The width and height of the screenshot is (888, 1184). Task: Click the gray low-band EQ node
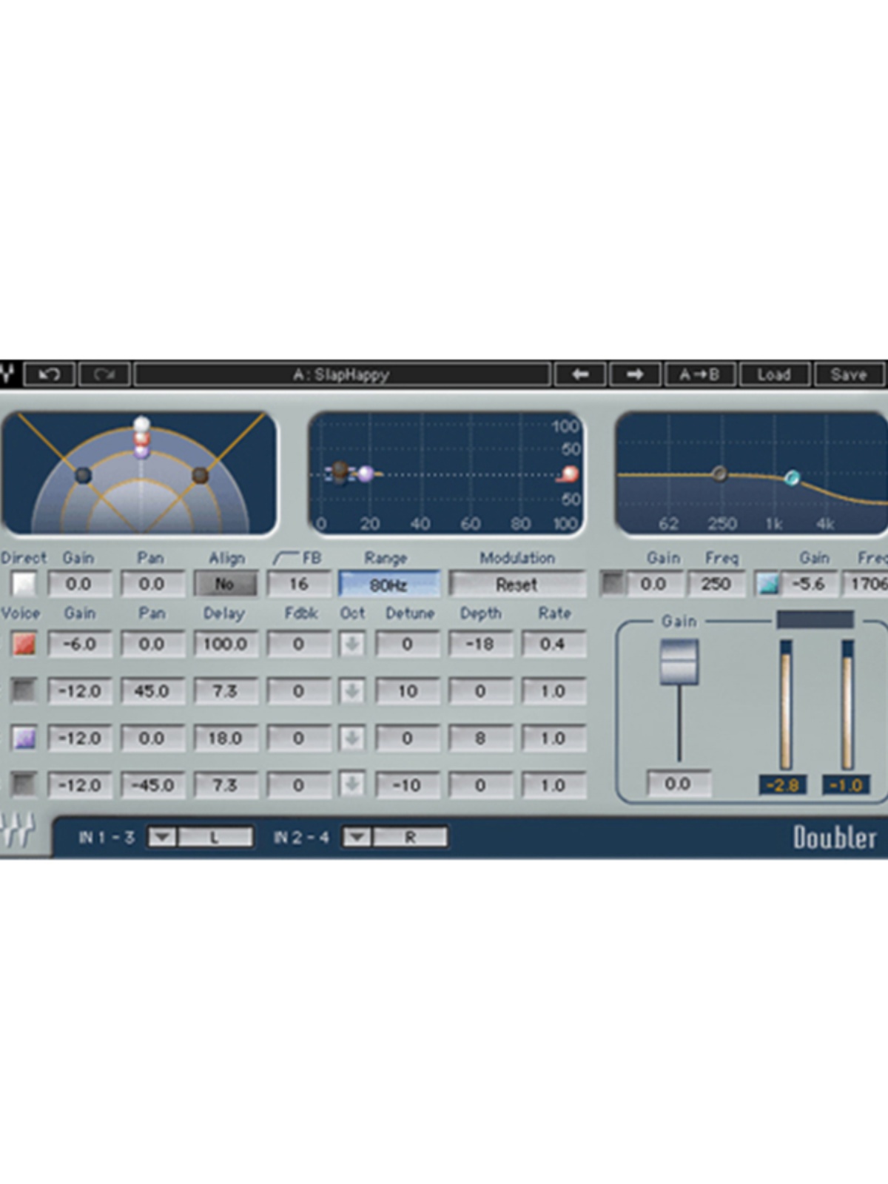(x=719, y=473)
